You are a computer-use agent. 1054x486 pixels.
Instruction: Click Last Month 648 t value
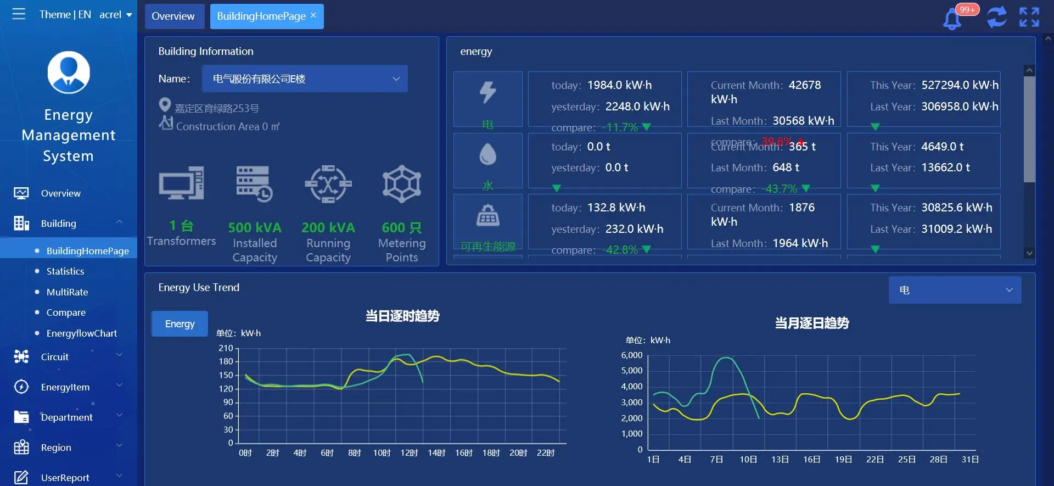[786, 167]
